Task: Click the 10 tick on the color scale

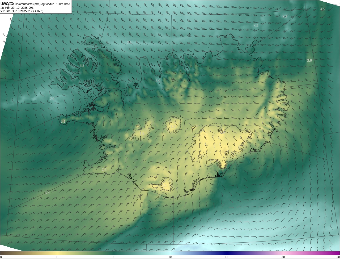Action: 170,257
